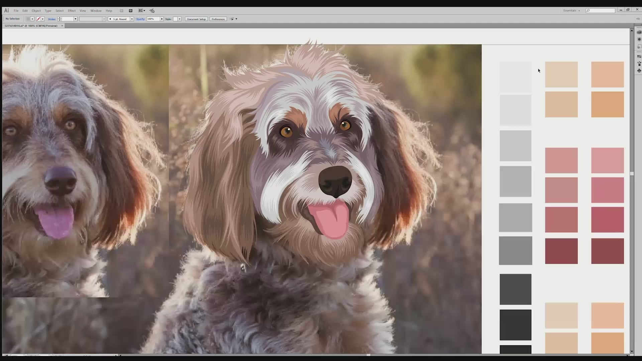Close the 3225614814.ai document tab
Image resolution: width=642 pixels, height=361 pixels.
point(62,26)
